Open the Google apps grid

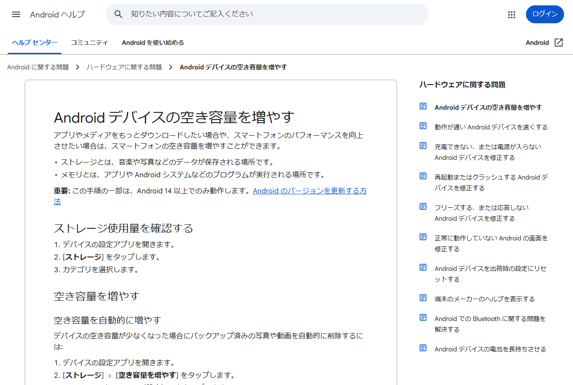pyautogui.click(x=512, y=14)
